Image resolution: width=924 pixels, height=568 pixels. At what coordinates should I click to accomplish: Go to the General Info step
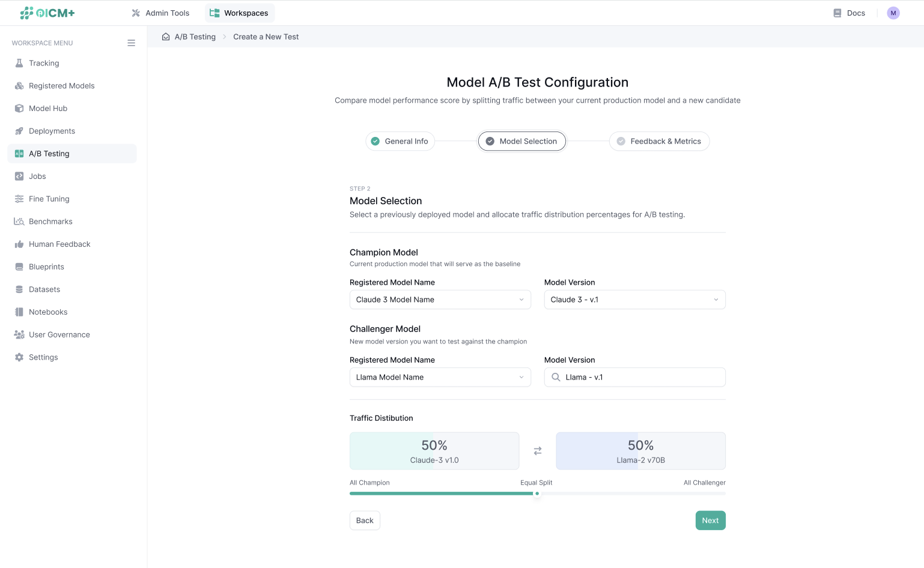pos(400,141)
